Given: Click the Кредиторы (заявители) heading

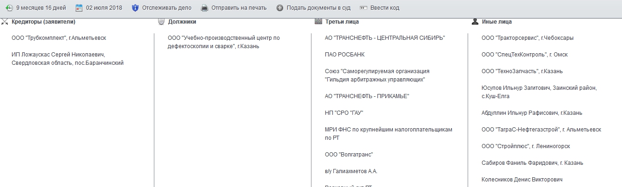Looking at the screenshot, I should [43, 22].
